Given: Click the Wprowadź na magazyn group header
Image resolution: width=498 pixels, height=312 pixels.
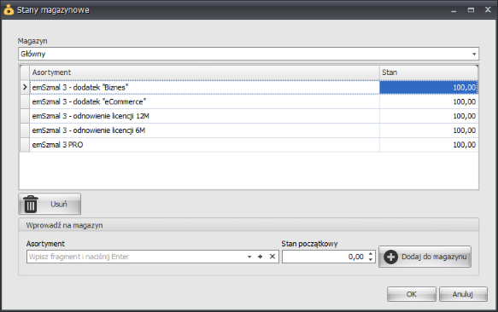Looking at the screenshot, I should 249,225.
